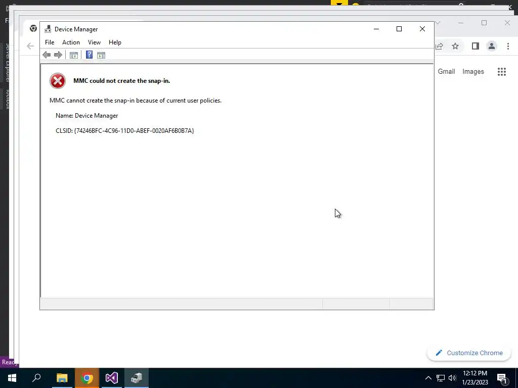The height and width of the screenshot is (388, 518).
Task: Open the Images link in Chrome
Action: coord(473,72)
